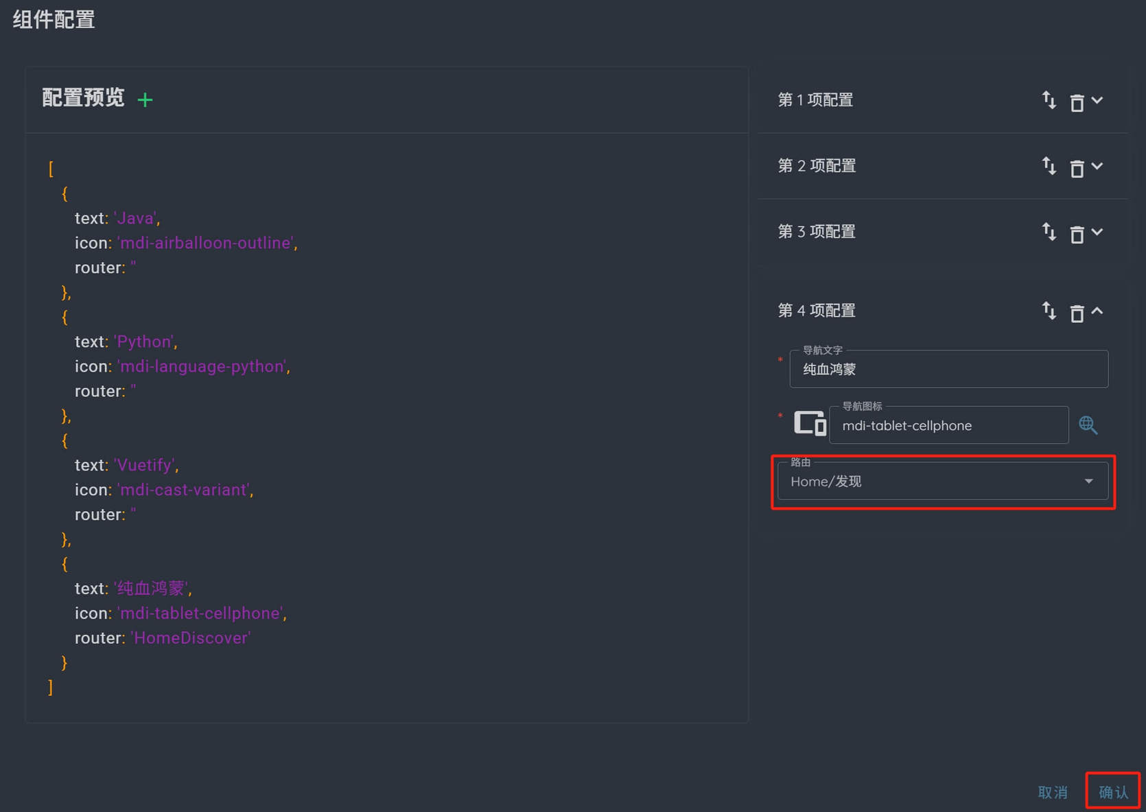
Task: Click the 取消 button
Action: tap(1053, 792)
